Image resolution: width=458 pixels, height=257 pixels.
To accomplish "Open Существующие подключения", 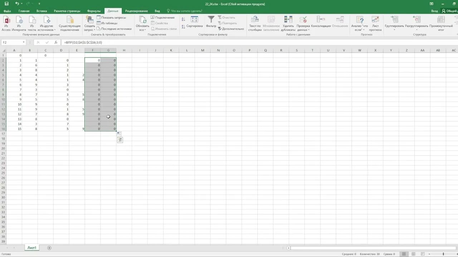I will pos(70,24).
